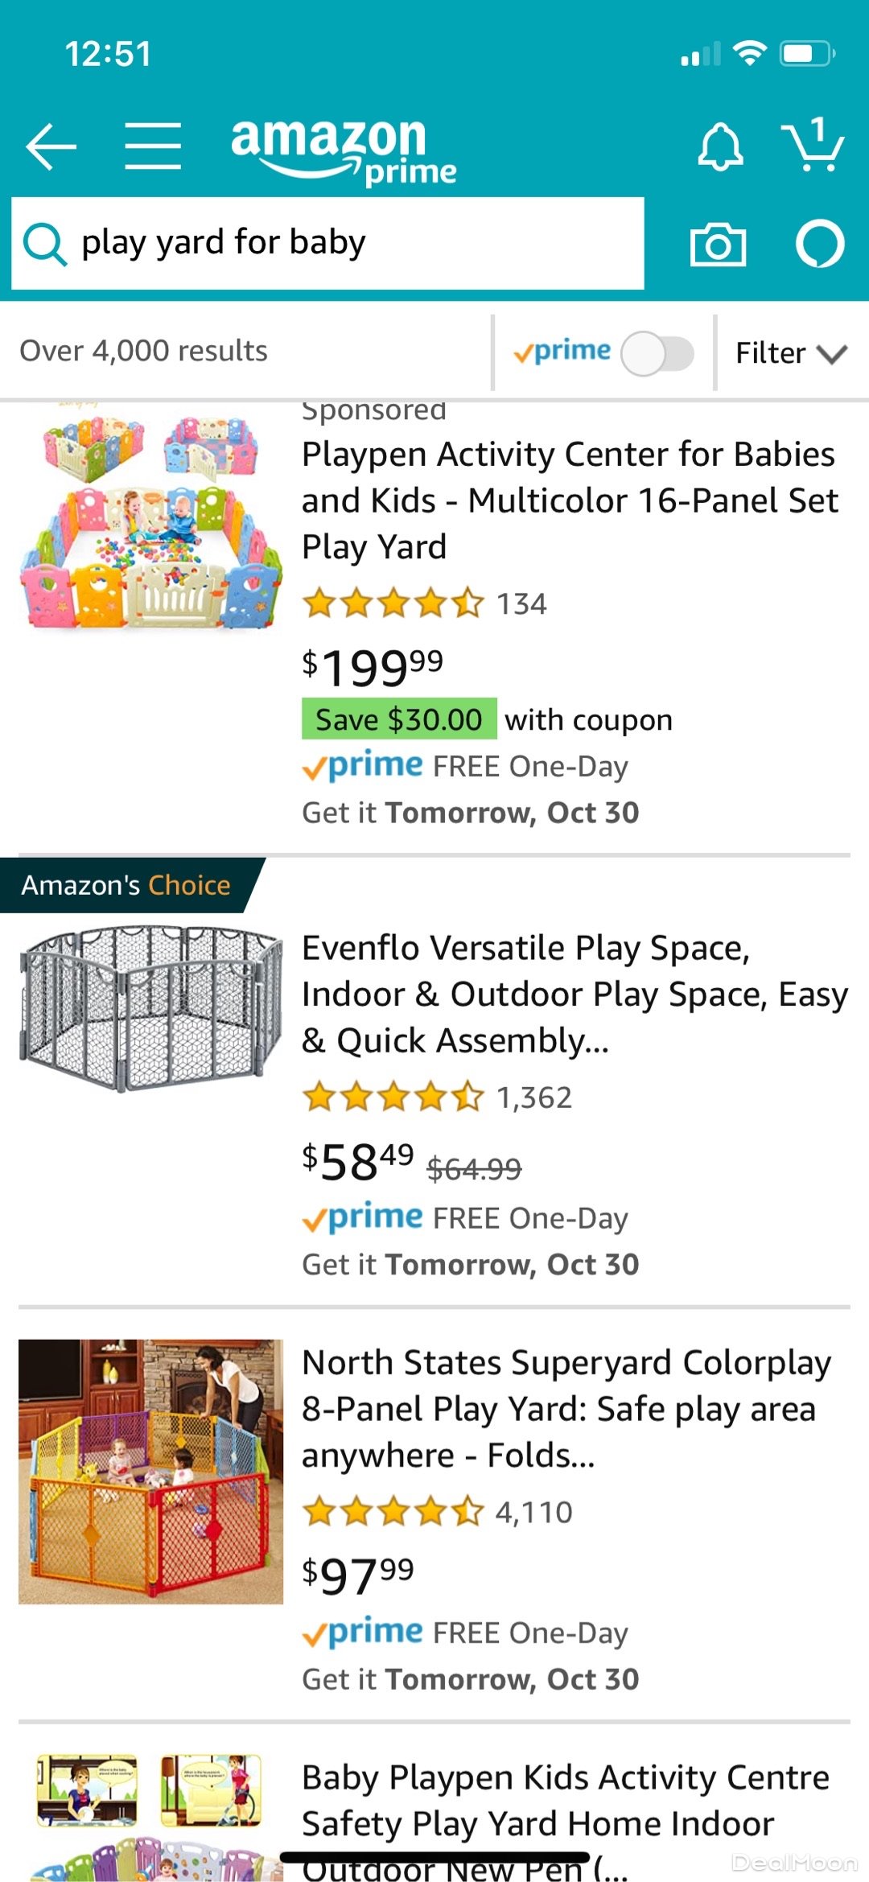Viewport: 869px width, 1882px height.
Task: Launch camera search icon
Action: pos(718,244)
